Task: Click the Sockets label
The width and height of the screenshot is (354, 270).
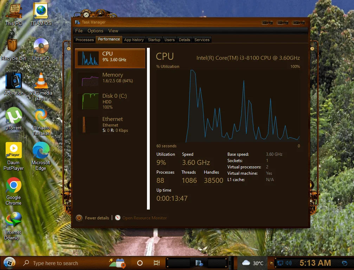Action: click(235, 161)
